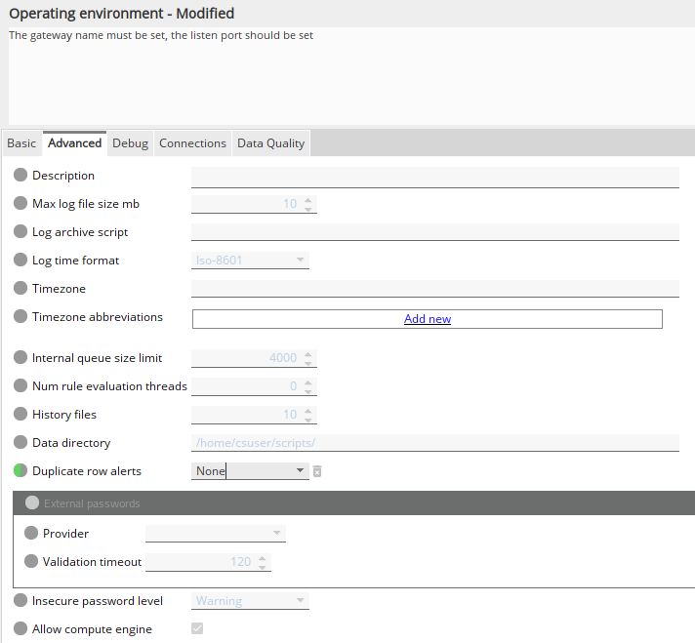Click the Add new timezone abbreviation link
The height and width of the screenshot is (643, 695).
click(x=428, y=319)
